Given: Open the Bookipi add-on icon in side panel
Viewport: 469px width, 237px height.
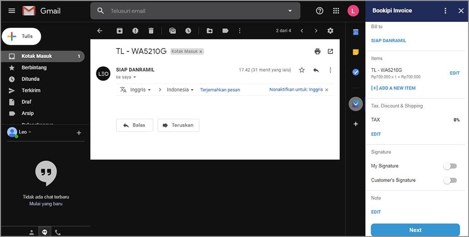Looking at the screenshot, I should coord(355,104).
